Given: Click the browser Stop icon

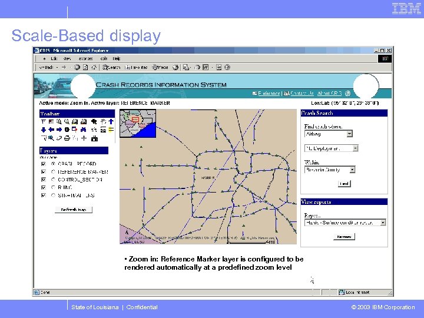Looking at the screenshot, I should [77, 67].
